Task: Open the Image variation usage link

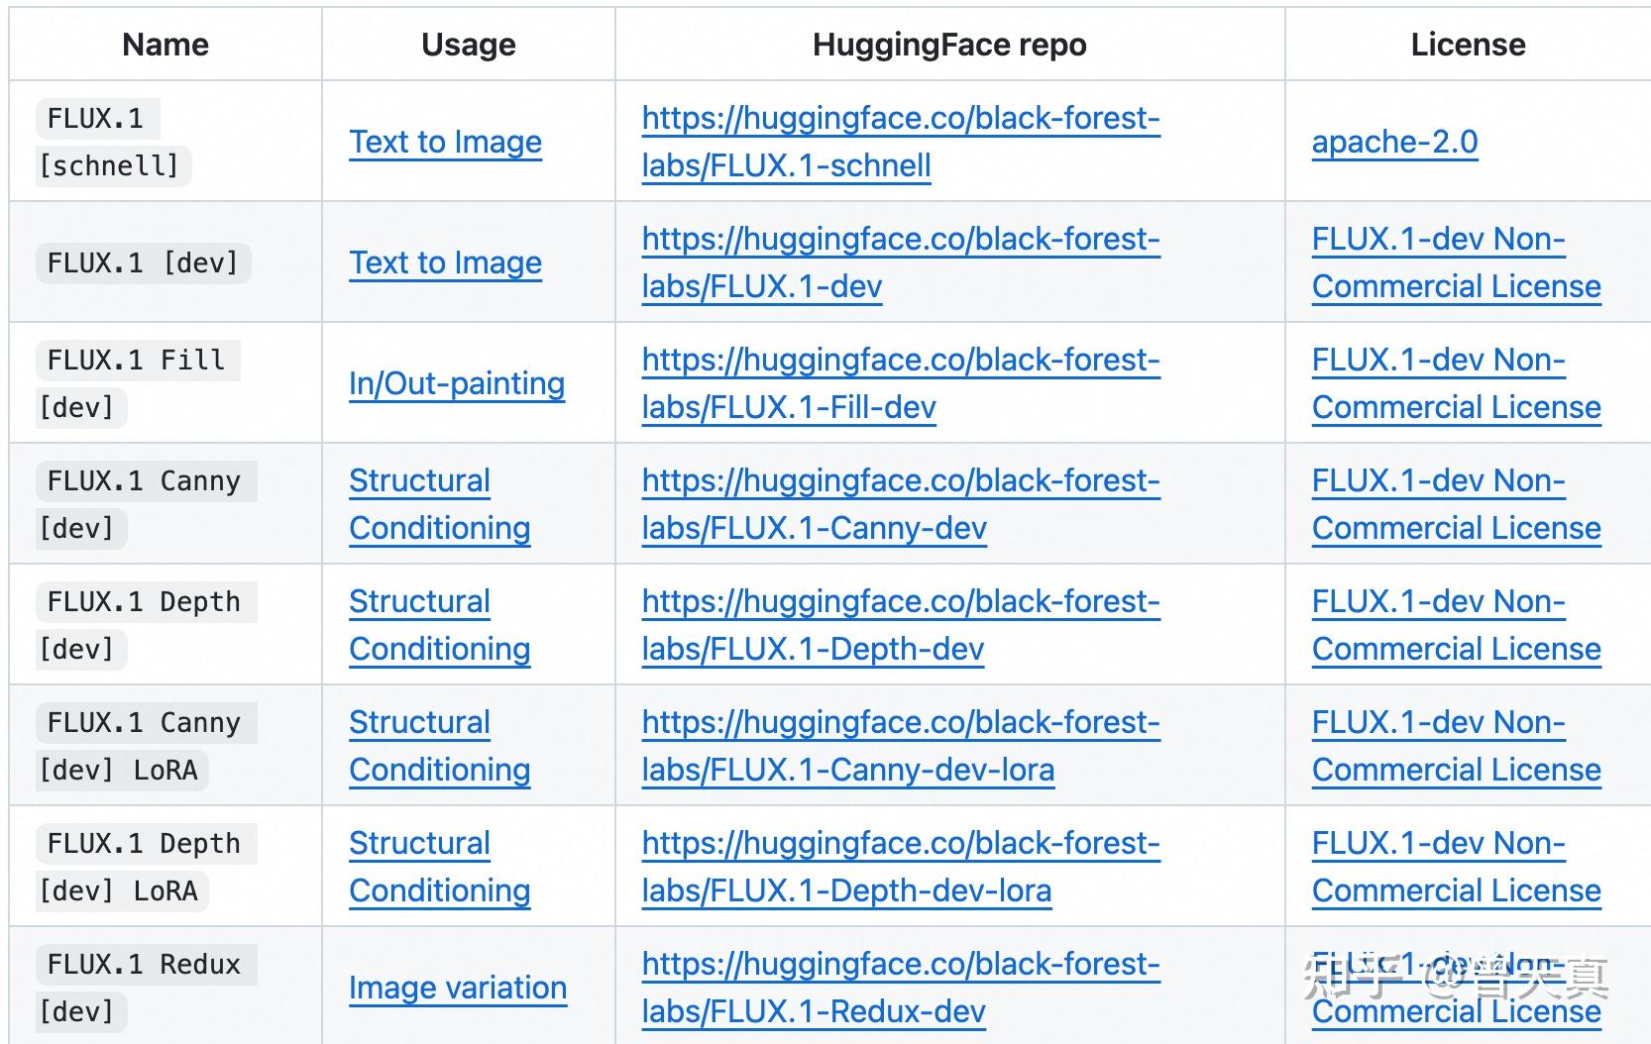Action: (x=457, y=989)
